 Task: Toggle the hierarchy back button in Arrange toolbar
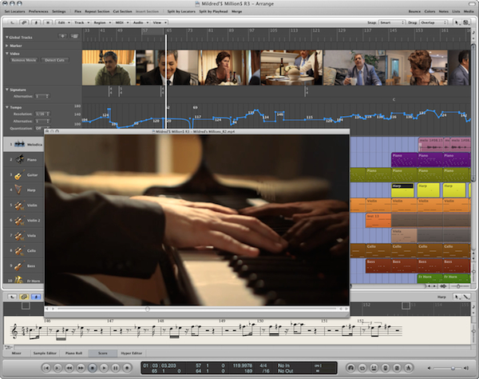(x=12, y=22)
